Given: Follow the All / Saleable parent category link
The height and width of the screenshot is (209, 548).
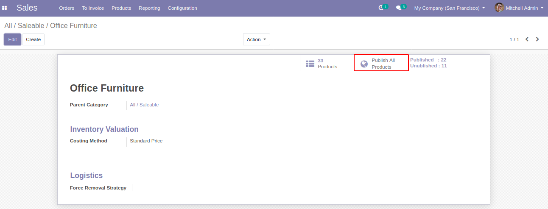Looking at the screenshot, I should click(144, 105).
